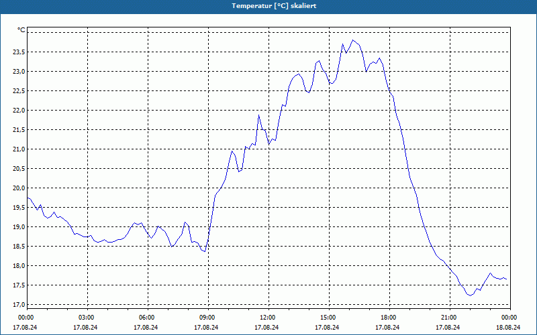Click the 21:00 time axis label

click(448, 318)
